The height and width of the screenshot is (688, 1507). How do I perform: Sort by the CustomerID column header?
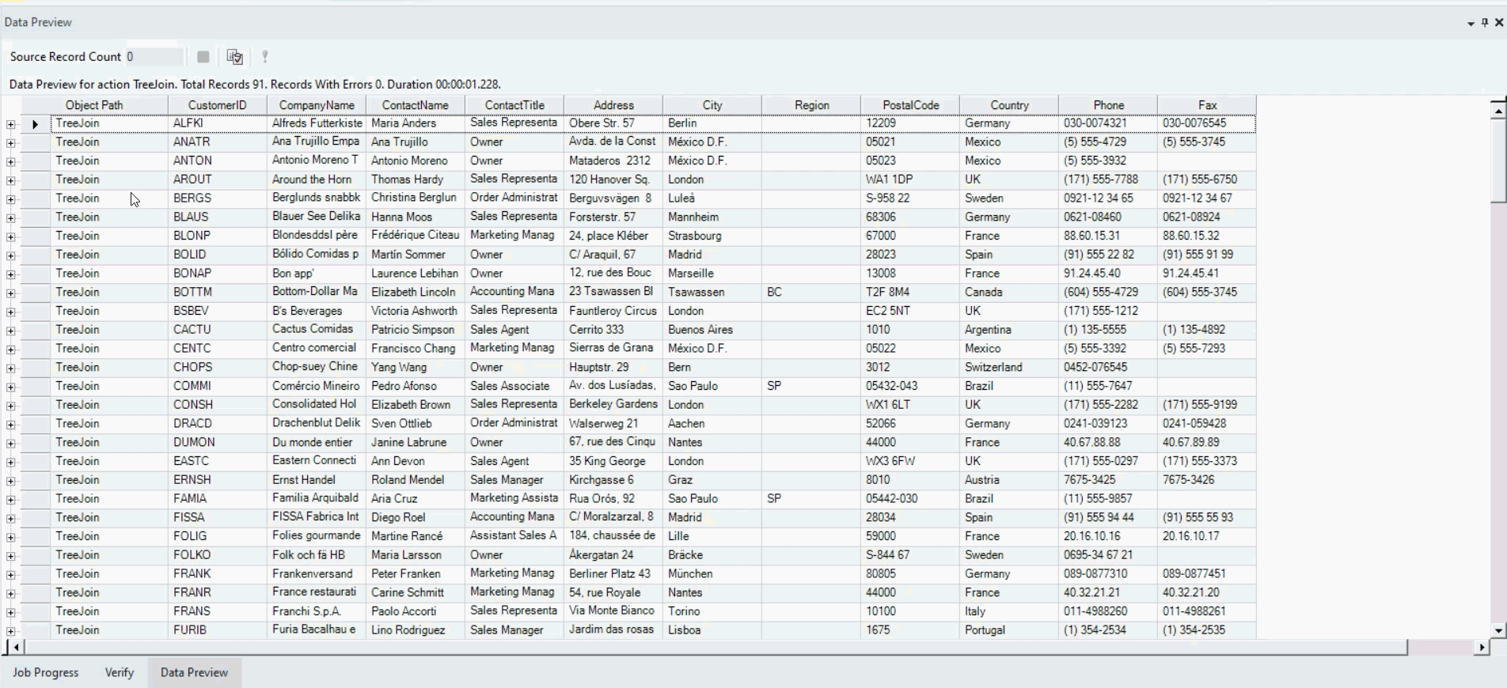tap(218, 105)
